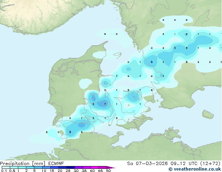222x172 pixels.
Task: Click the precipitation value '5' near the southwest coast
Action: [x=70, y=132]
